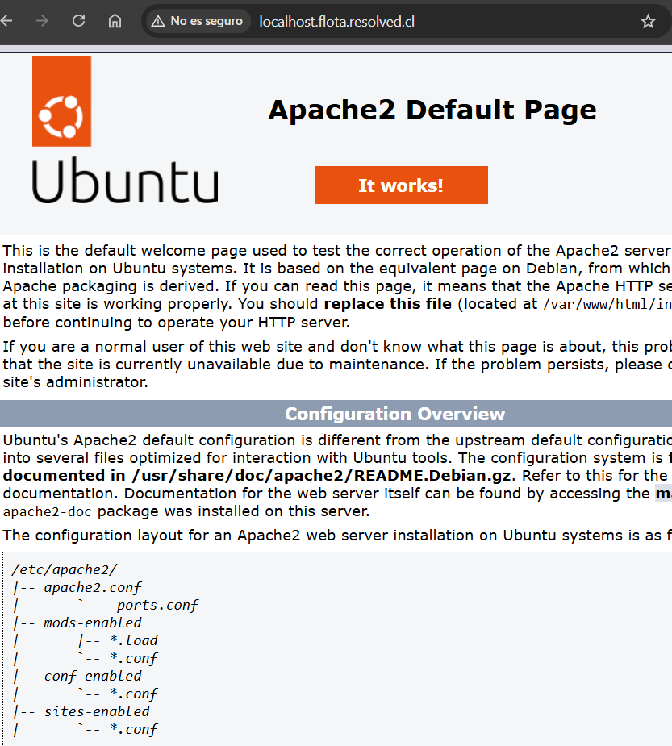The image size is (672, 746).
Task: Click the localhost.flota.resolved.cl address field
Action: click(x=337, y=22)
